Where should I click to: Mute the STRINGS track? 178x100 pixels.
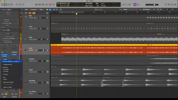coord(30,61)
